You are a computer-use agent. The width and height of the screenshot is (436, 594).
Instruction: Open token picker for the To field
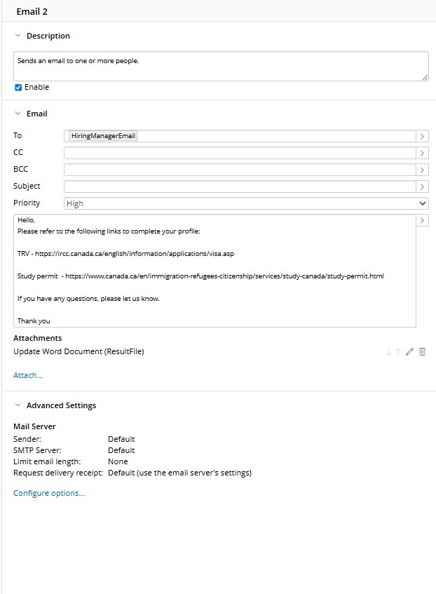click(x=422, y=136)
